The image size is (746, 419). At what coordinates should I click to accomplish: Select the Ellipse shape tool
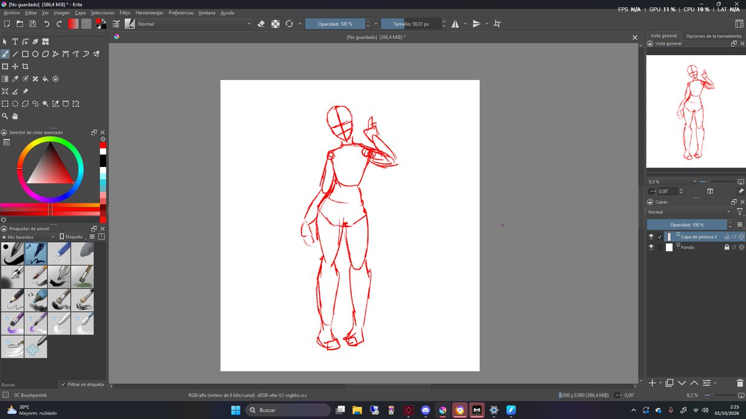tap(35, 54)
